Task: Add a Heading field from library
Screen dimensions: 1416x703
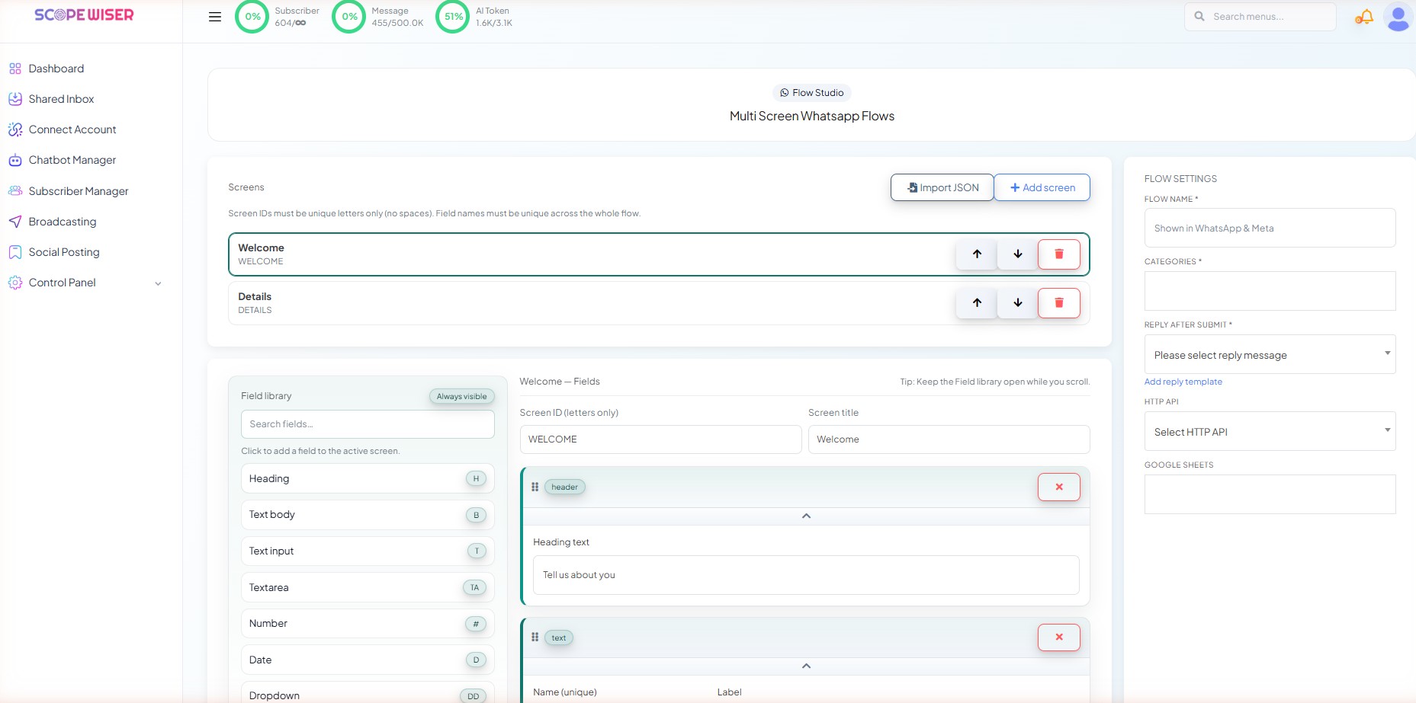Action: tap(368, 479)
